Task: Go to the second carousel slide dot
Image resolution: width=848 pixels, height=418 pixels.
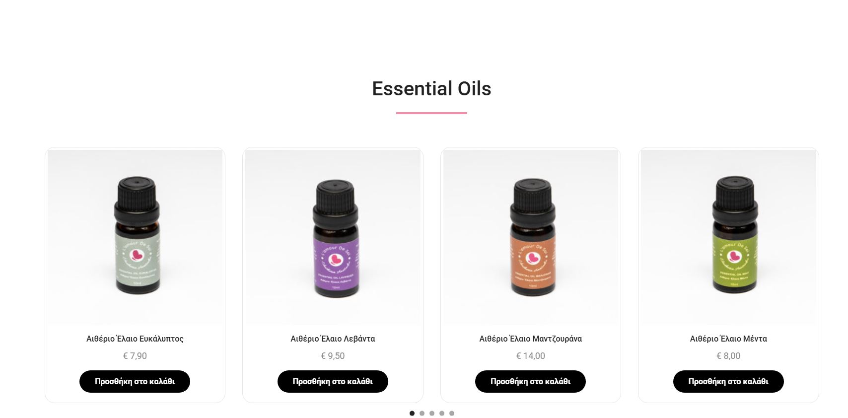Action: coord(422,413)
